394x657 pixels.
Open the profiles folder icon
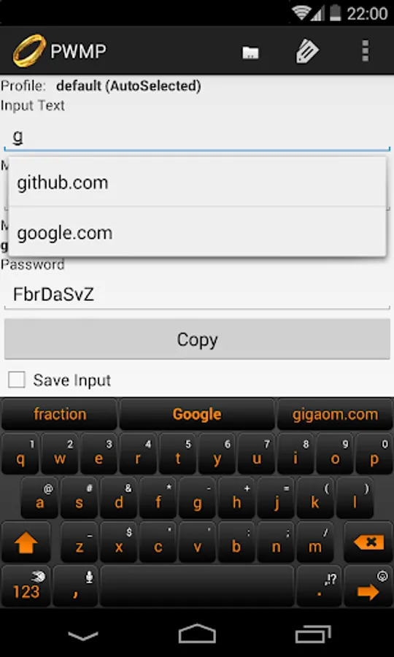pyautogui.click(x=250, y=53)
